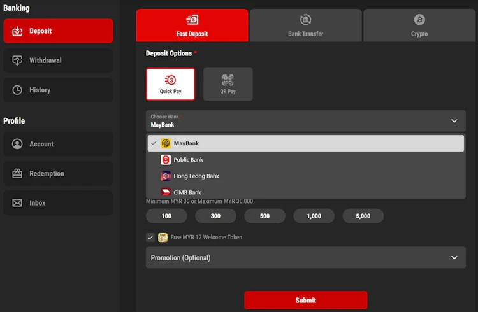
Task: Toggle the Free MYR 12 Welcome Token checkbox
Action: tap(150, 238)
